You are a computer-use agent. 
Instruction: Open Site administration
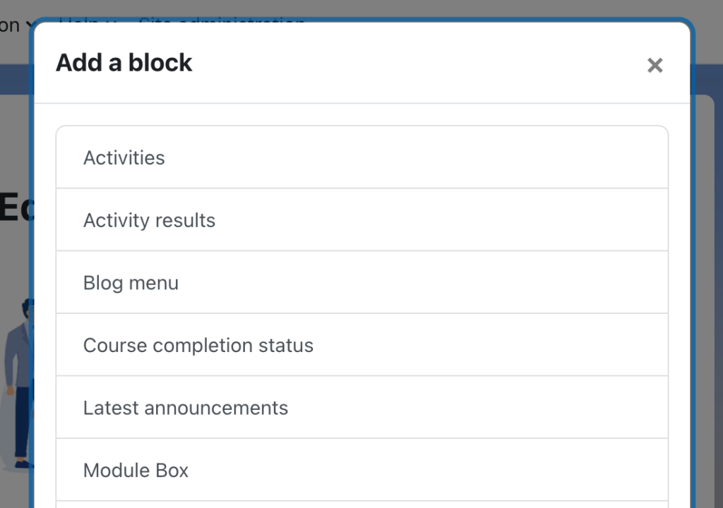(x=222, y=23)
